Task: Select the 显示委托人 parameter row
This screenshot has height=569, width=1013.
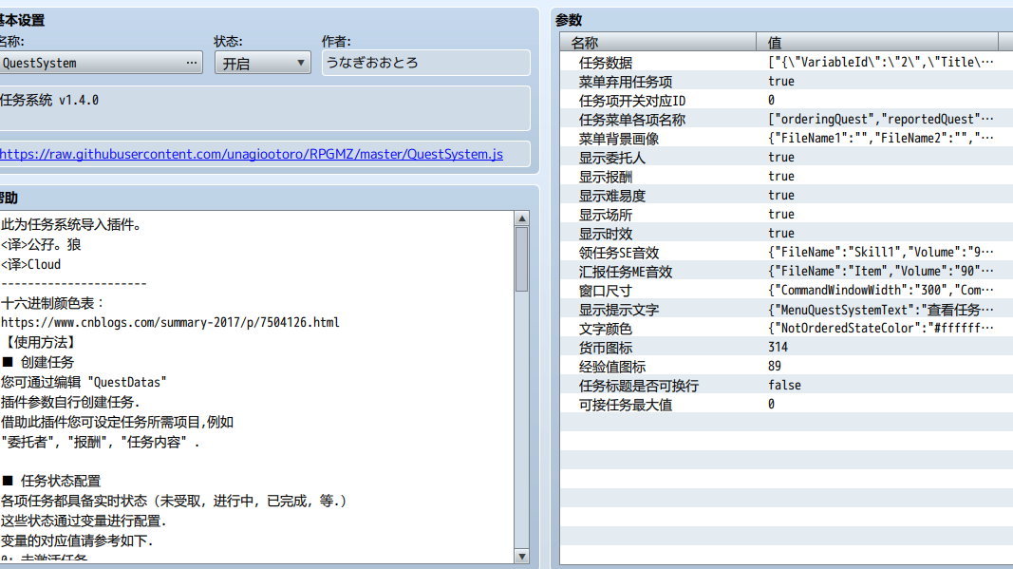Action: [786, 157]
